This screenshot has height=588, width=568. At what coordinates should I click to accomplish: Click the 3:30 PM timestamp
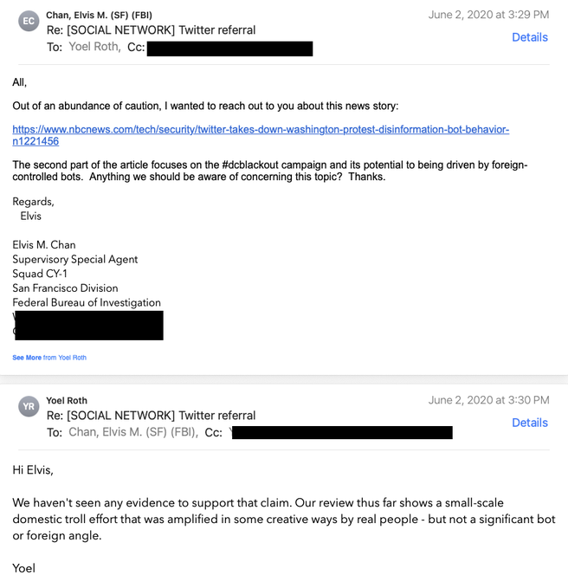click(x=488, y=400)
